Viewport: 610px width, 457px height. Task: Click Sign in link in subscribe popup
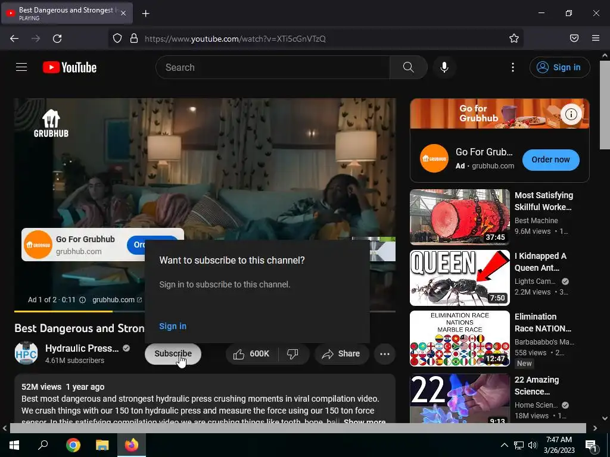click(173, 326)
